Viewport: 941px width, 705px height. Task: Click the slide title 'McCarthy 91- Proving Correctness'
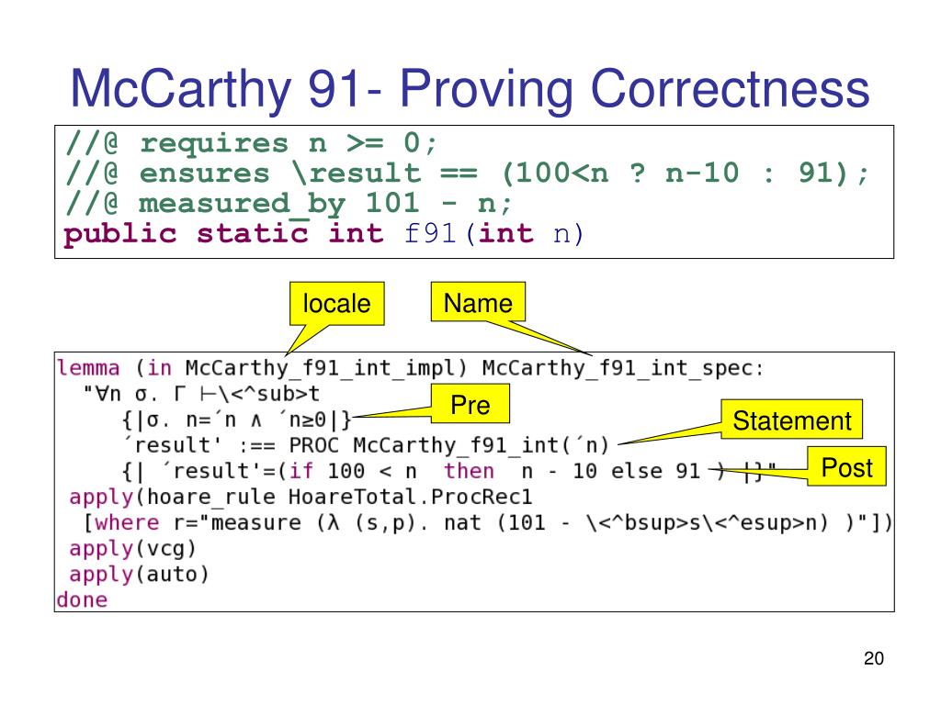point(470,89)
